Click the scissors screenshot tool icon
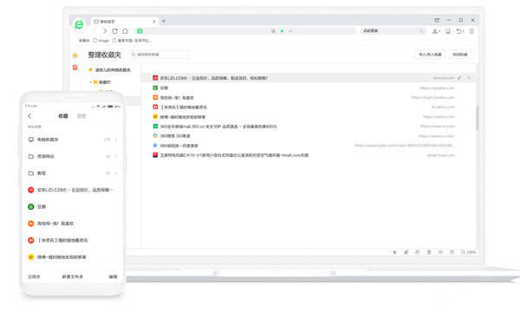Viewport: 520px width, 312px height. tap(436, 31)
